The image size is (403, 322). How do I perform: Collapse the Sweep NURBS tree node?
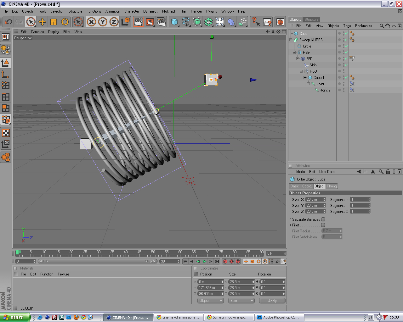(x=291, y=40)
